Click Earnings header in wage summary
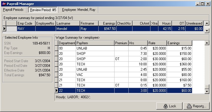Screen dimensions: 212x112 pos(179,43)
